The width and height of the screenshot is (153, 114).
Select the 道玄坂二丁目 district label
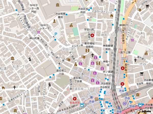83,89
